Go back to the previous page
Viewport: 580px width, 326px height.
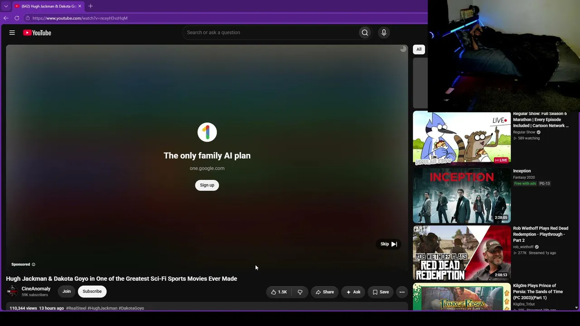[6, 18]
